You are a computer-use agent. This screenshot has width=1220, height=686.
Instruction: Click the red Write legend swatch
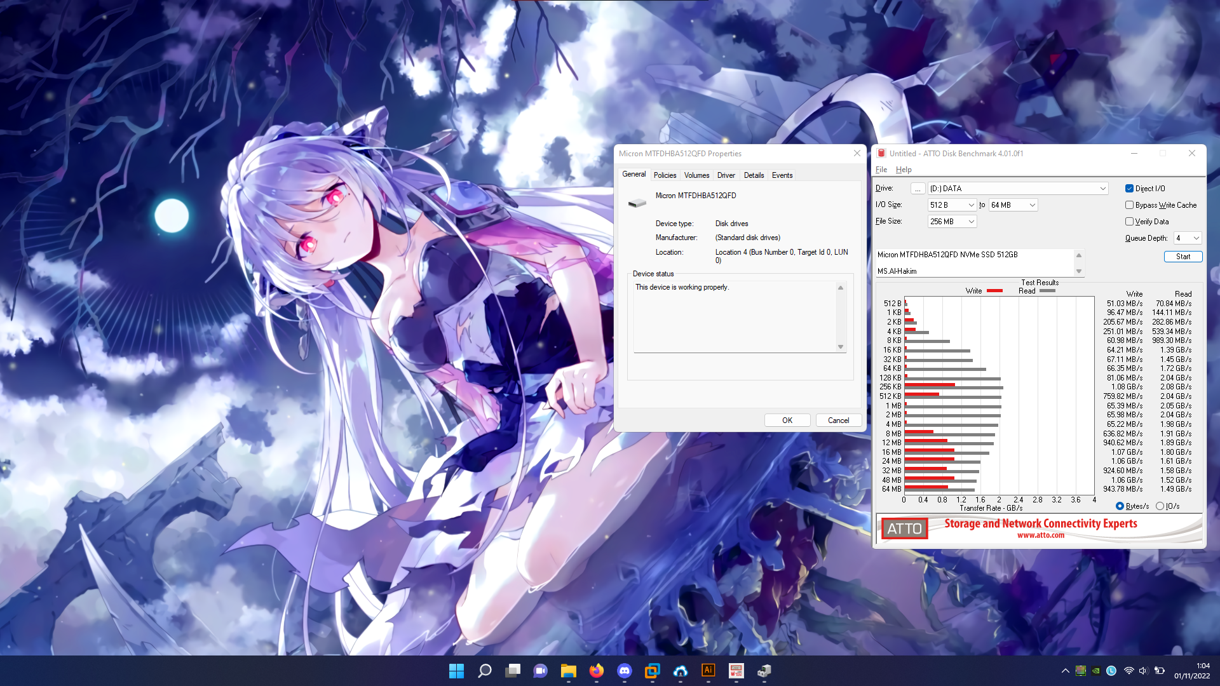[x=994, y=291]
